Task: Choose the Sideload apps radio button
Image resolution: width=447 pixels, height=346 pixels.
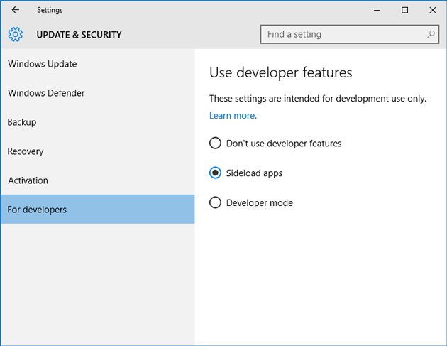Action: [216, 173]
